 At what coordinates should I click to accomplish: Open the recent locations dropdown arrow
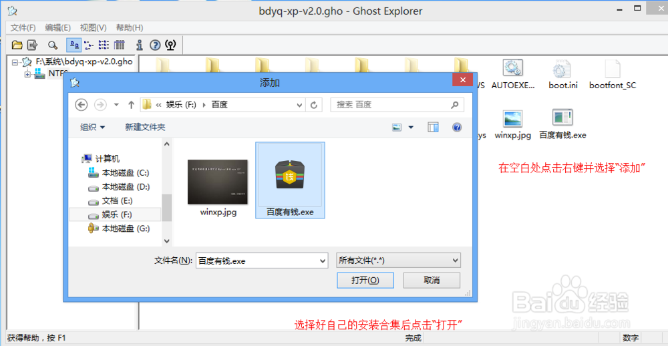point(116,105)
